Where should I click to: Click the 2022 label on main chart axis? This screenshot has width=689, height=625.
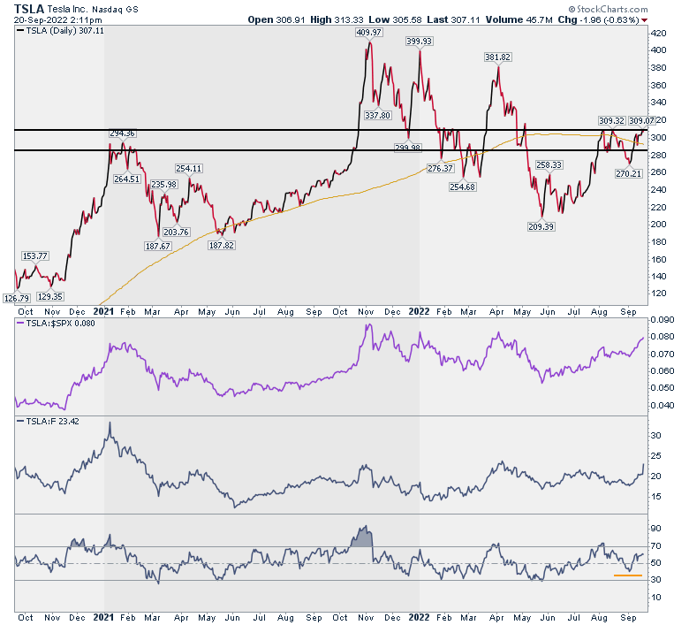(420, 311)
